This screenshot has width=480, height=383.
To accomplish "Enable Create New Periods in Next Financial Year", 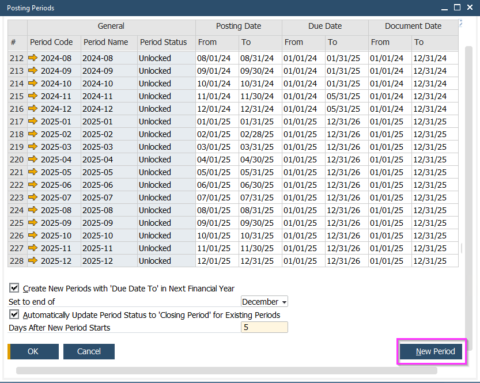I will (x=14, y=289).
